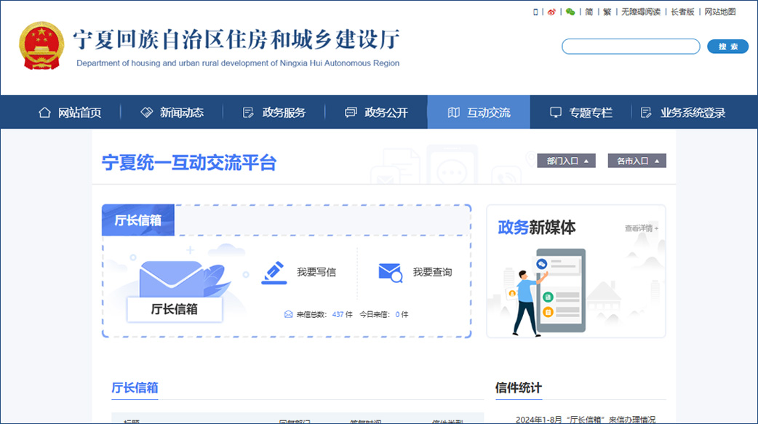This screenshot has width=758, height=424.
Task: Expand the 部门入口 dropdown
Action: click(566, 161)
